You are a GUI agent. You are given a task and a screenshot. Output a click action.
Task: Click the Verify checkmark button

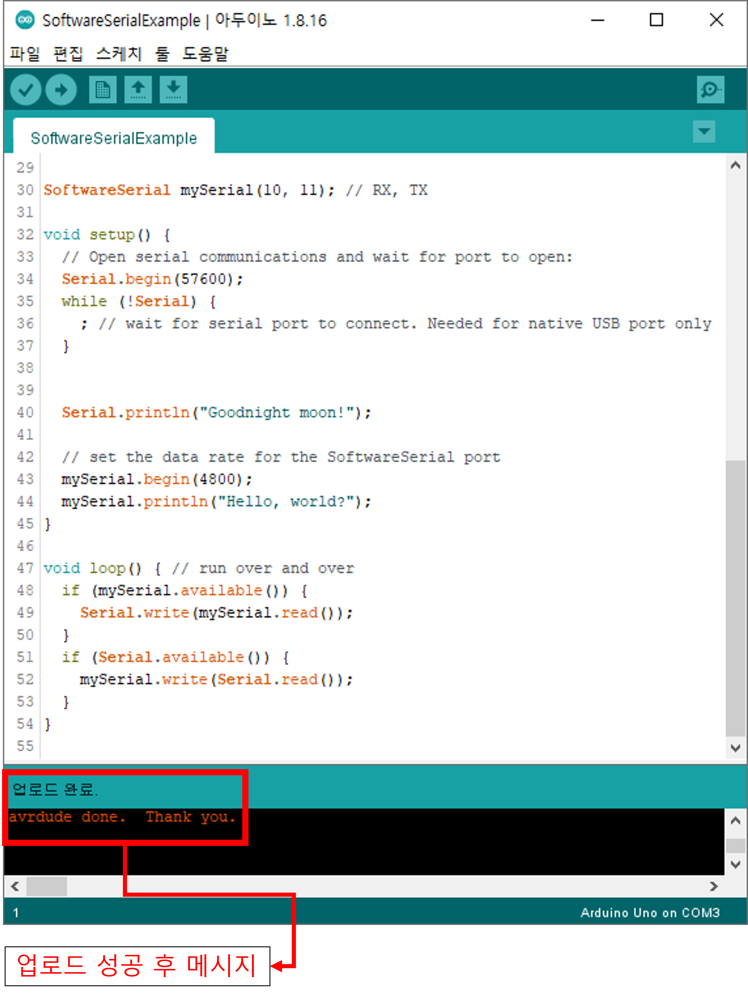pyautogui.click(x=26, y=90)
